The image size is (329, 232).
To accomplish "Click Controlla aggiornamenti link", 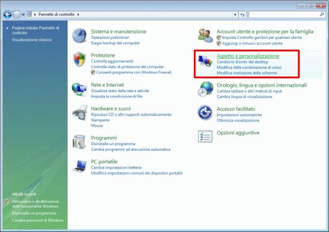I will [112, 61].
